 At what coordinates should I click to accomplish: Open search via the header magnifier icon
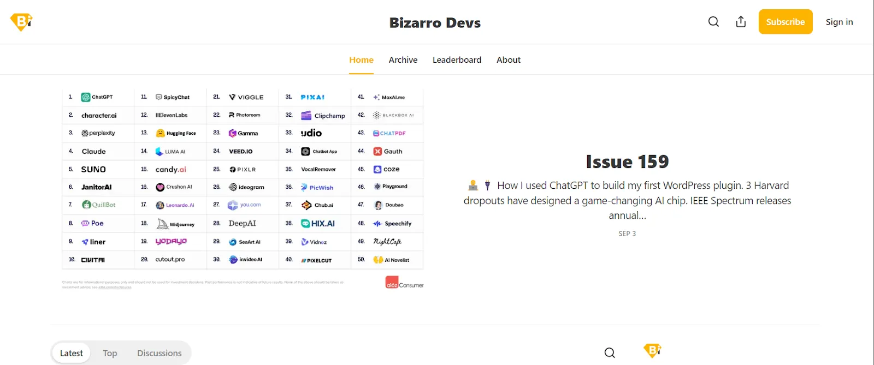point(713,22)
